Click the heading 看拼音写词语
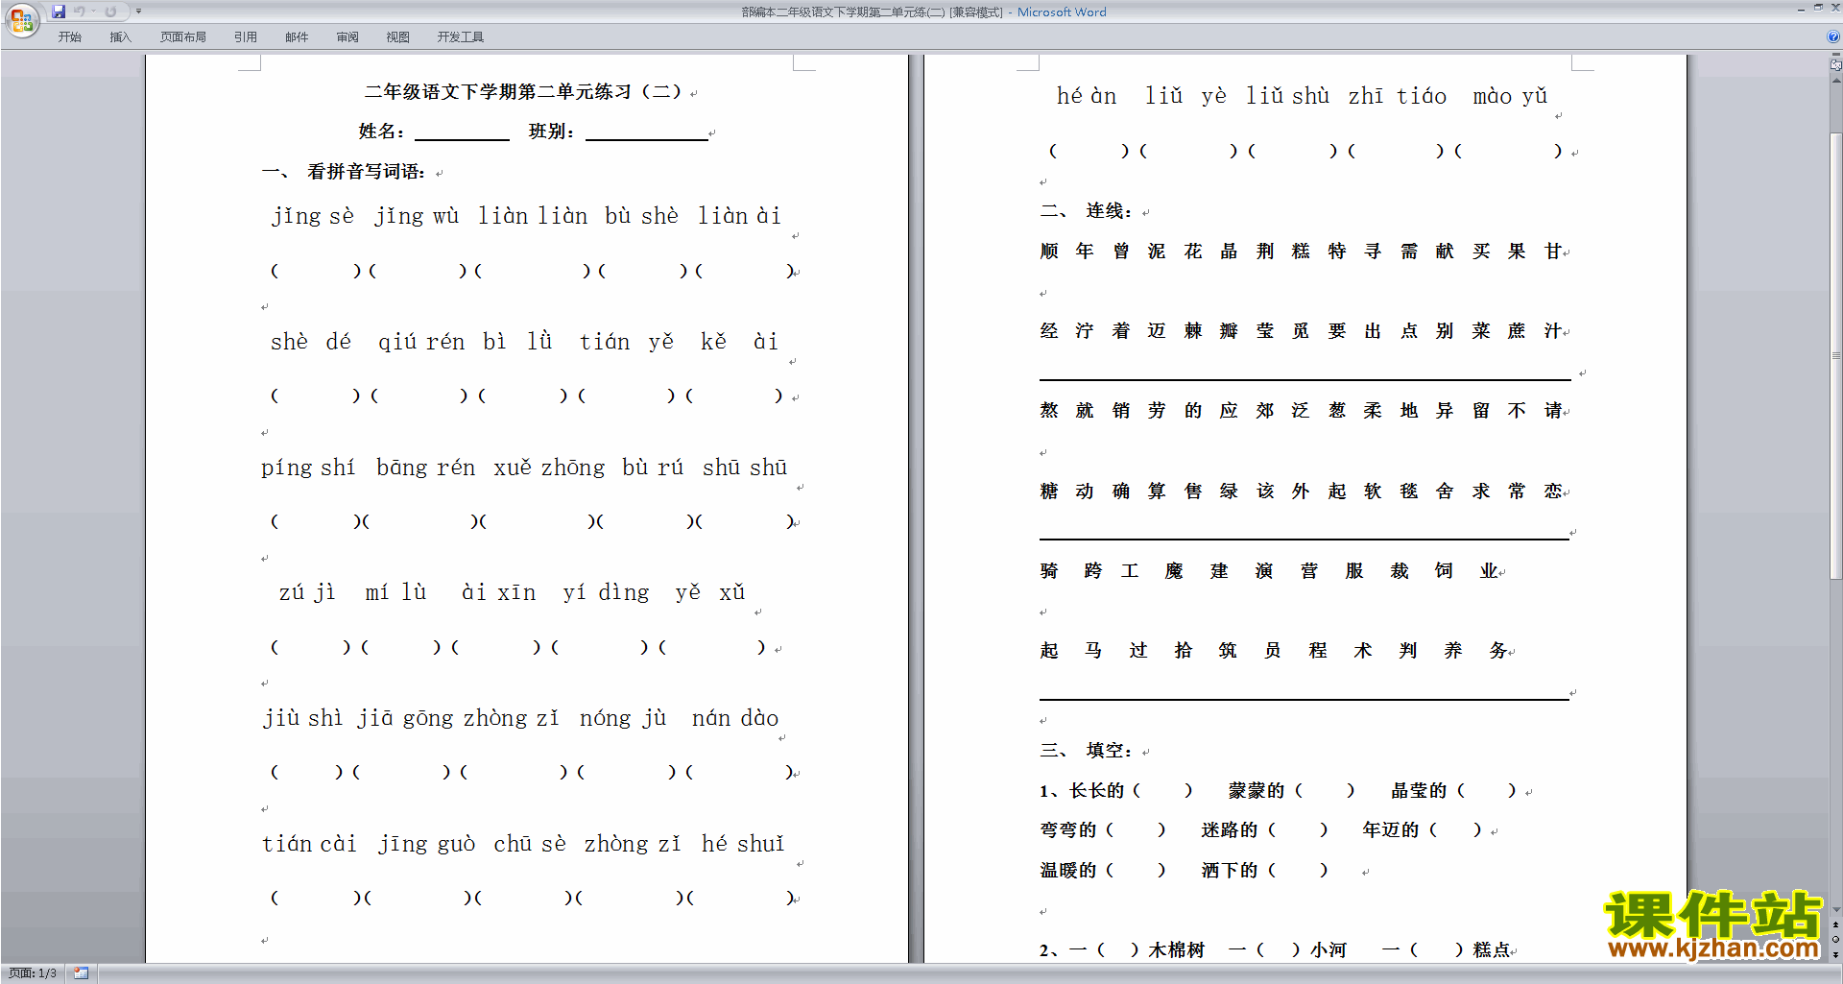The width and height of the screenshot is (1843, 984). coord(365,172)
